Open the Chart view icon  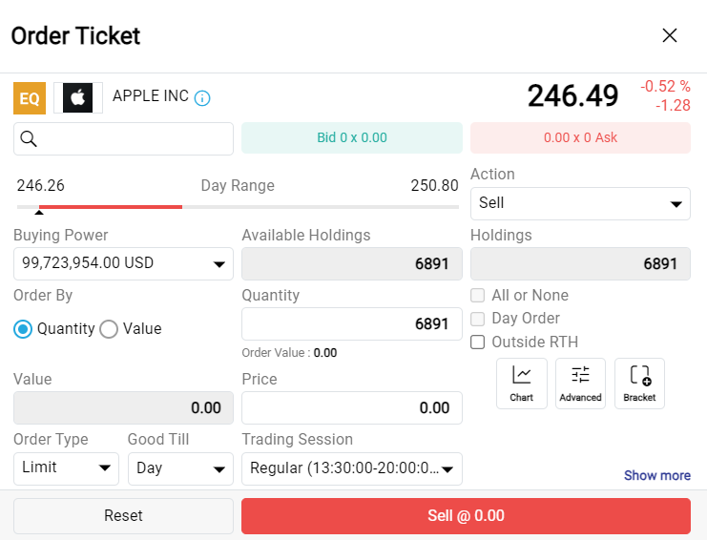tap(522, 383)
